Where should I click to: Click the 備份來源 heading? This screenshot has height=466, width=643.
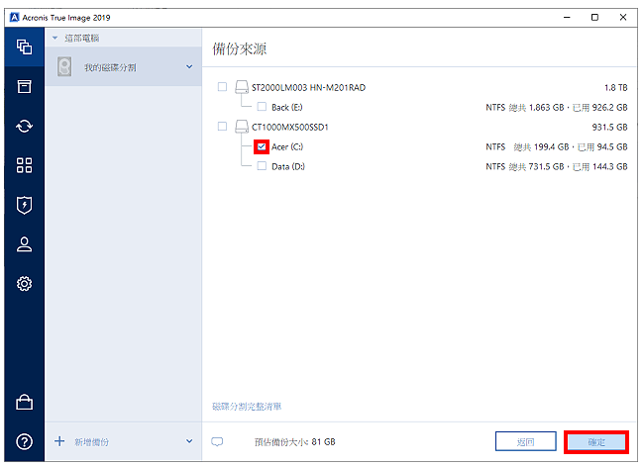[x=240, y=48]
